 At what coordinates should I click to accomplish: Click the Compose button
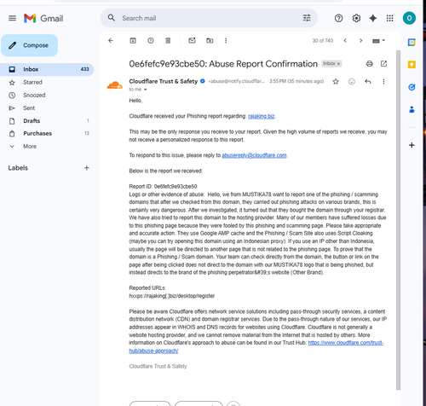(x=30, y=45)
